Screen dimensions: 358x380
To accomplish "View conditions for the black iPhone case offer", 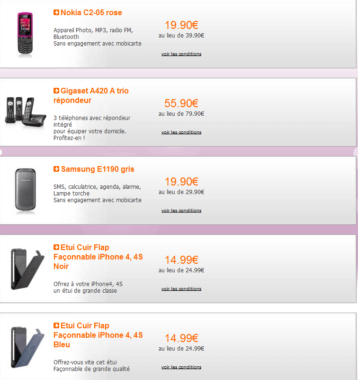I will [181, 289].
